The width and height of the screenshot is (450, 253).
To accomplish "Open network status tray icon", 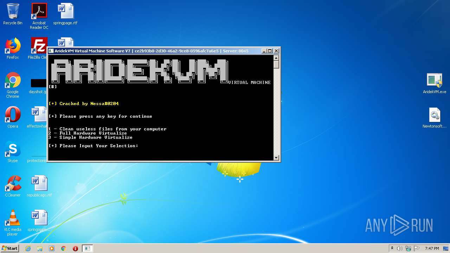I will [x=408, y=248].
